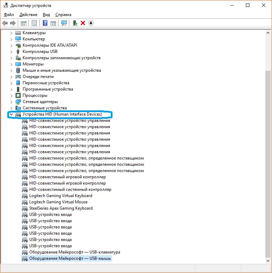Screen dimensions: 272x273
Task: Open the Файл menu
Action: coord(9,15)
